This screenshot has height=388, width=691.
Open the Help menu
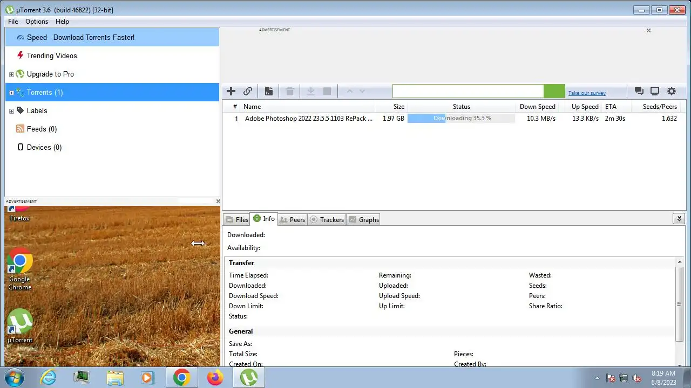click(x=62, y=22)
